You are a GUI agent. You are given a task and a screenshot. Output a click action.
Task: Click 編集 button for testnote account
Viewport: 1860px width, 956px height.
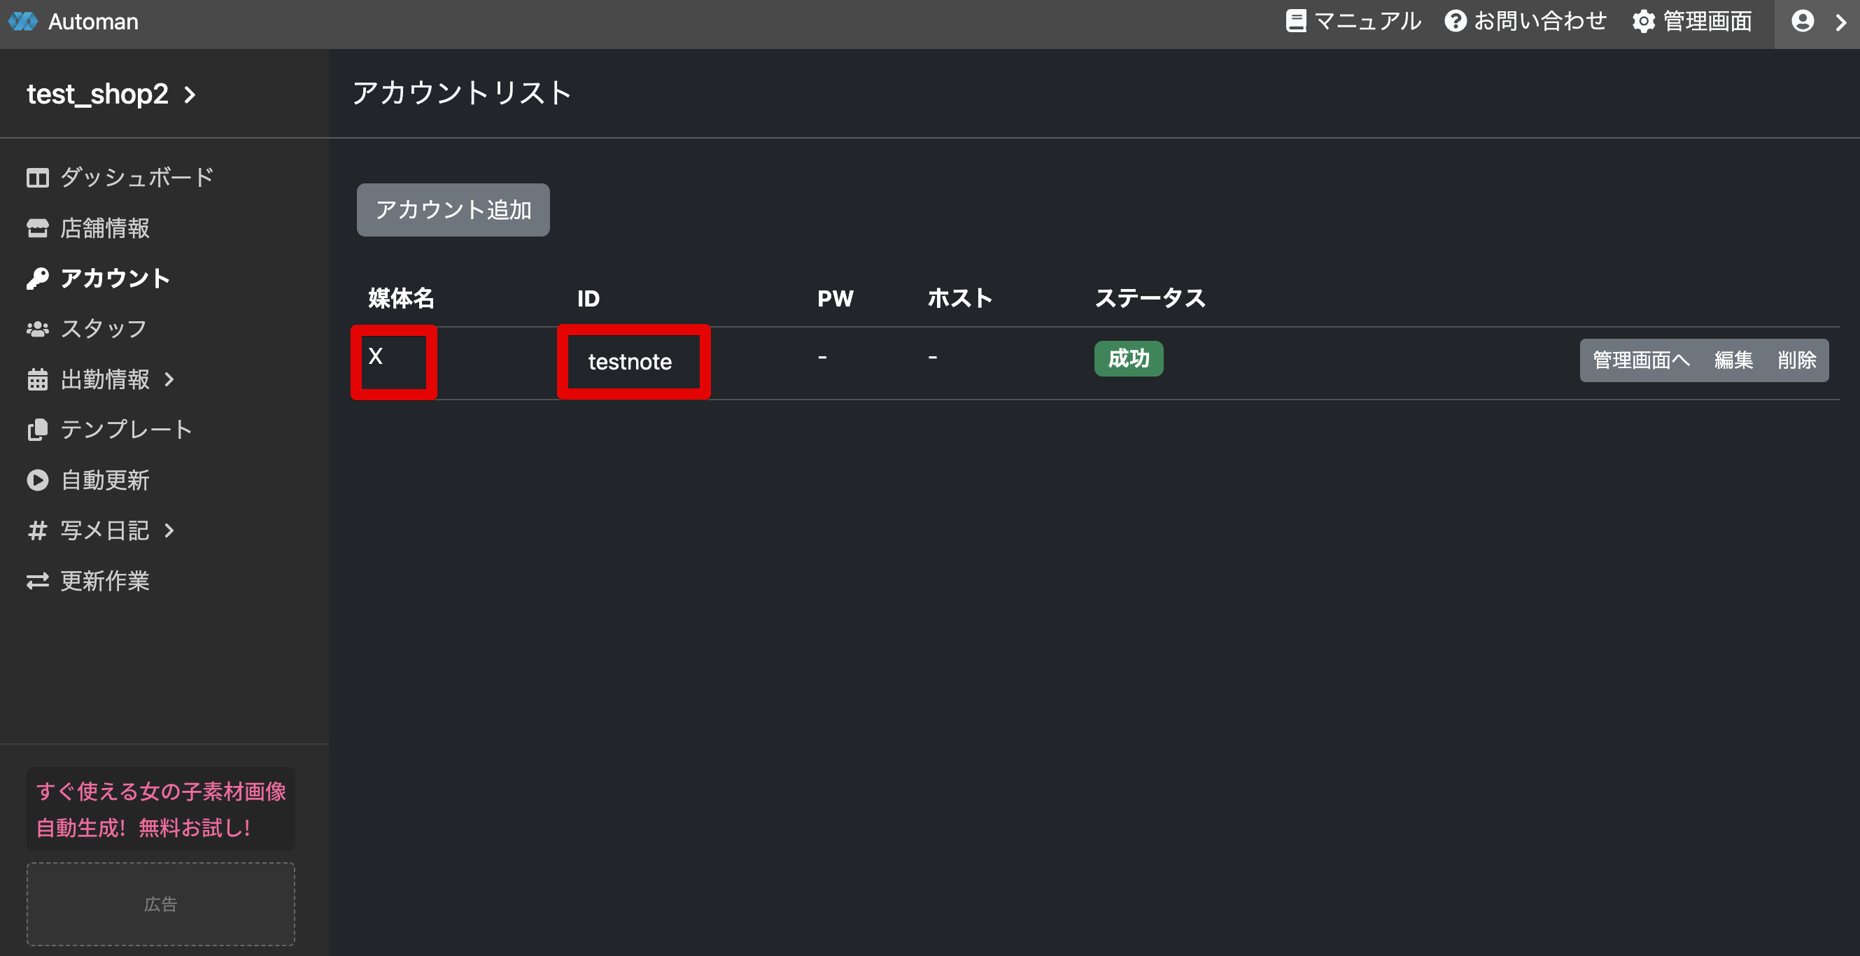[1733, 360]
